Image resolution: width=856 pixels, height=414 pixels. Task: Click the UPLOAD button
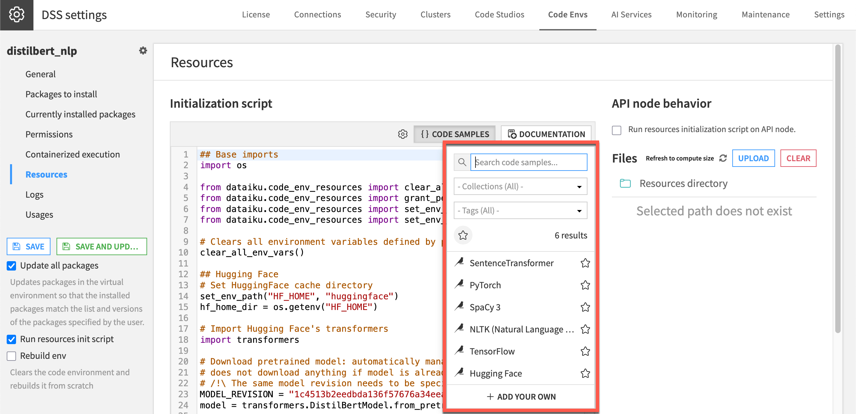[753, 158]
